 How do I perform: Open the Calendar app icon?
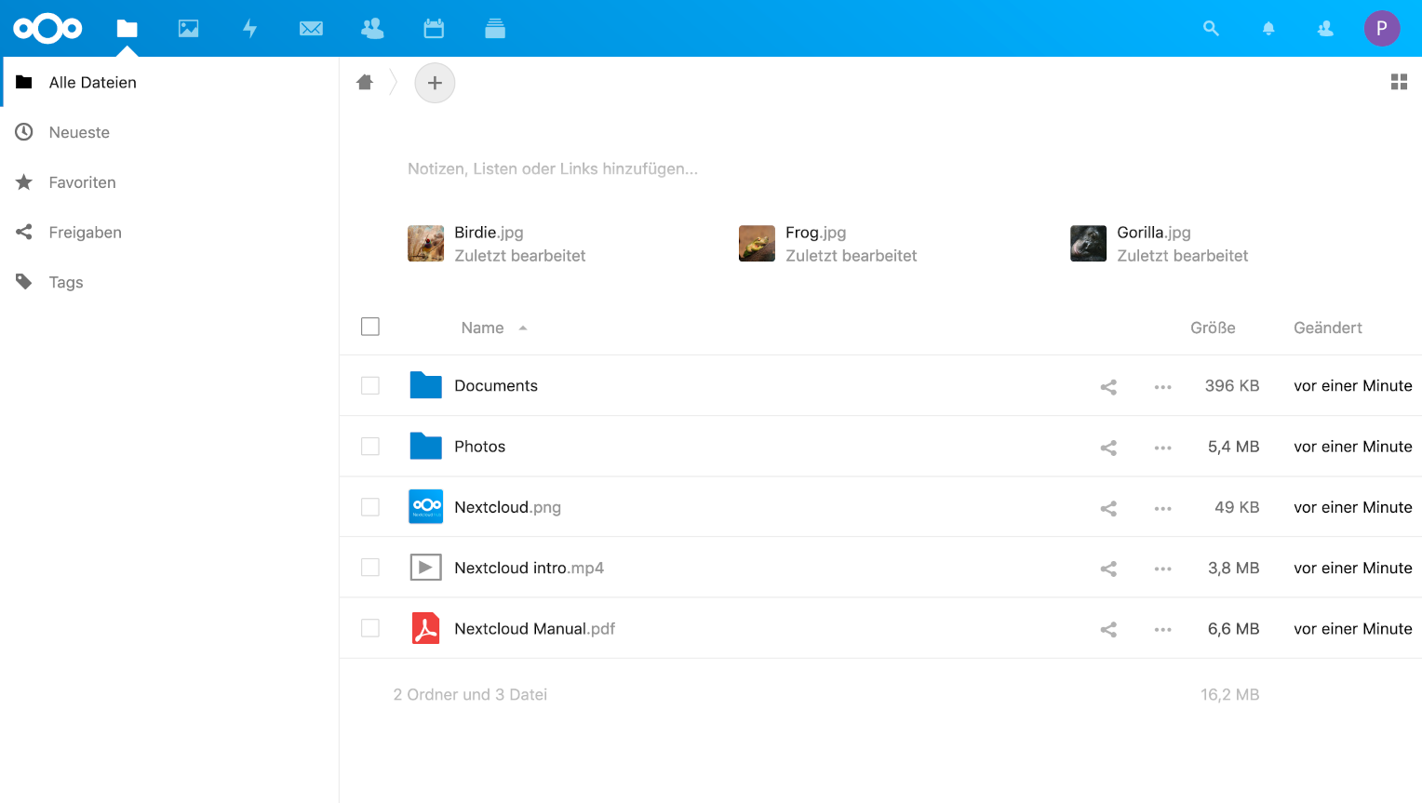434,29
